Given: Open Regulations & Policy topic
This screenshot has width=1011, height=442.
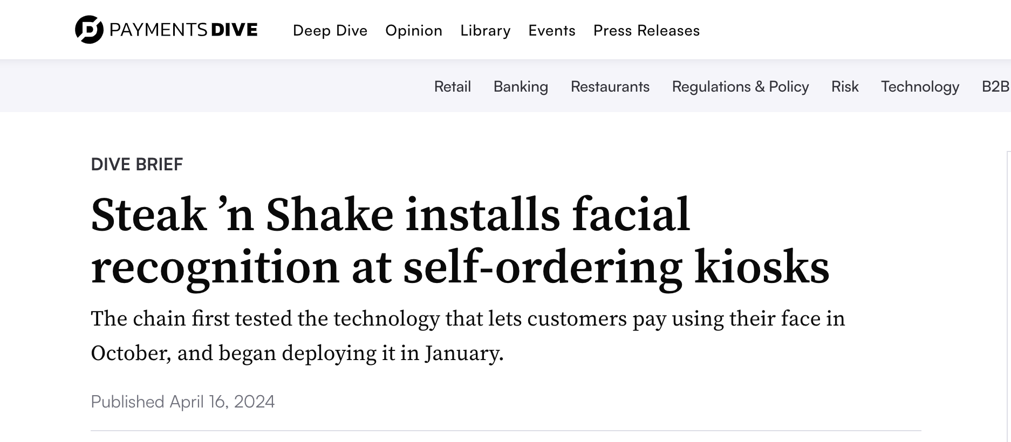Looking at the screenshot, I should tap(740, 87).
